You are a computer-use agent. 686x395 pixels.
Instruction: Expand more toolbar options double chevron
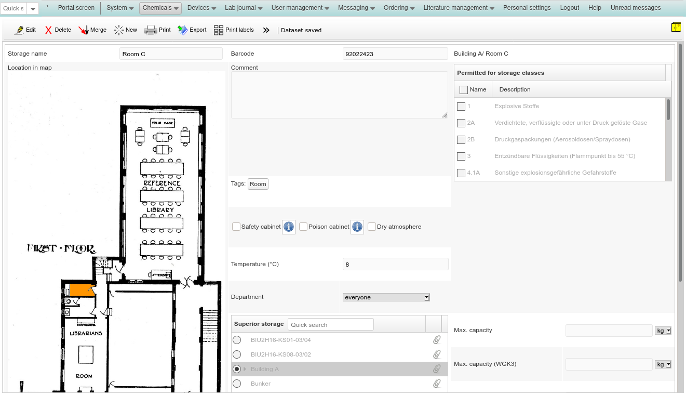pos(266,30)
